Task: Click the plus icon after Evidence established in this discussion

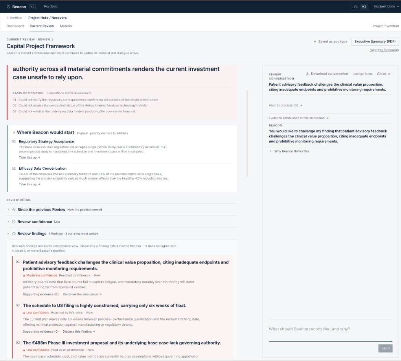Action: 327,118
